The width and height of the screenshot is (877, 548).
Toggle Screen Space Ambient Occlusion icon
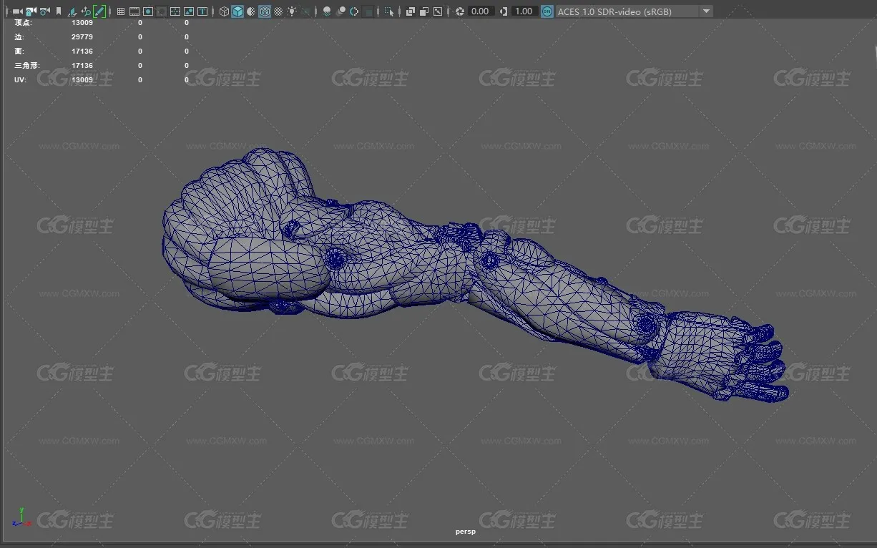[327, 11]
